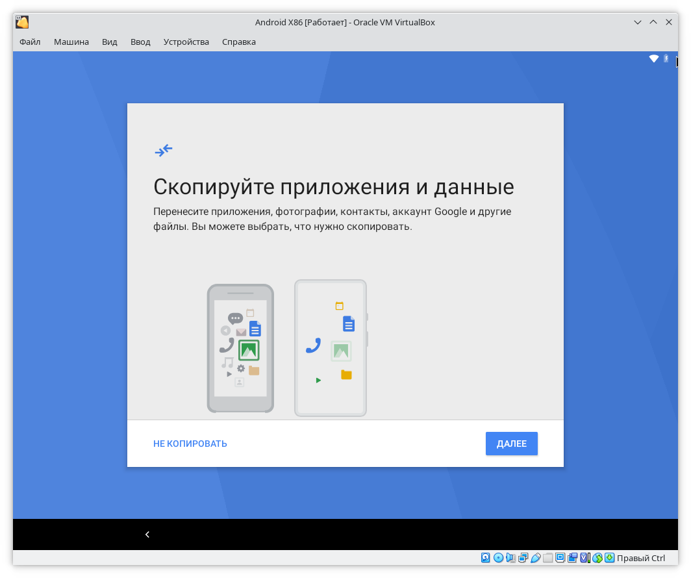
Task: Click the hard disk activity status icon
Action: click(x=486, y=558)
